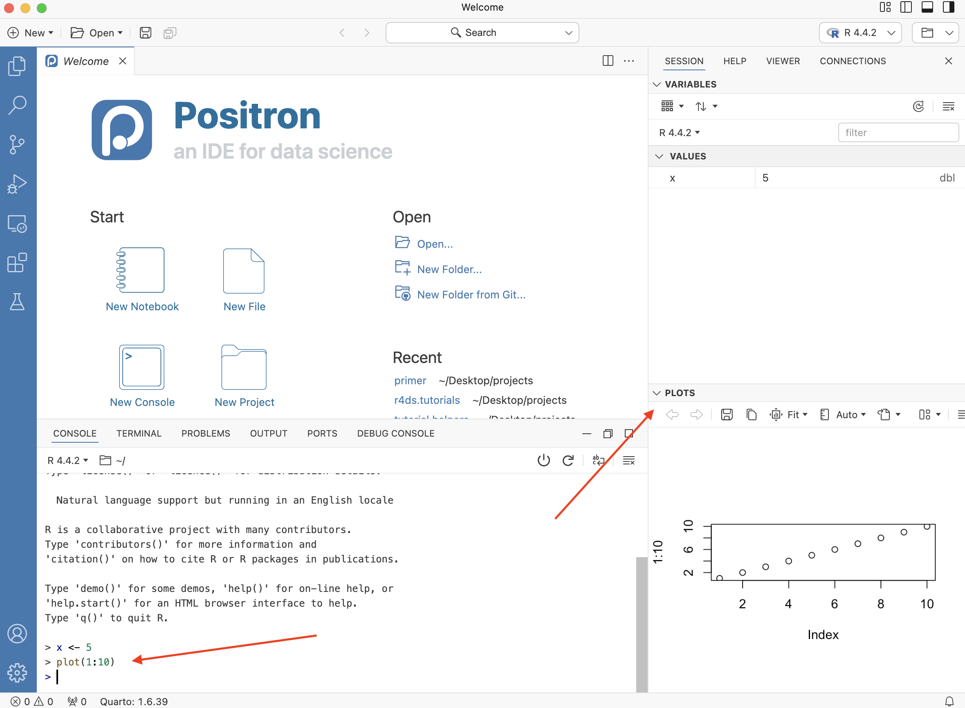The image size is (965, 708).
Task: Open the plot Fit zoom dropdown
Action: 789,414
